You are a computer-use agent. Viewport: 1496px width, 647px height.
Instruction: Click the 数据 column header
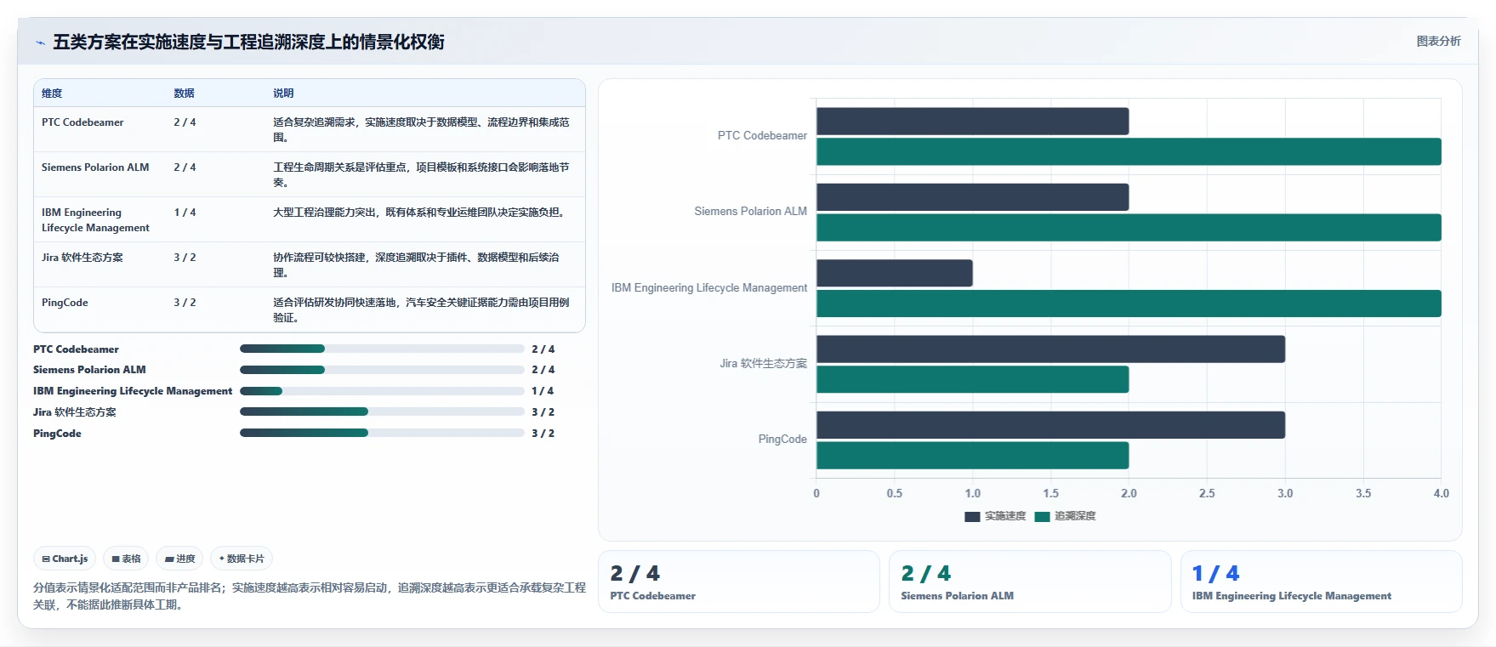[x=184, y=94]
